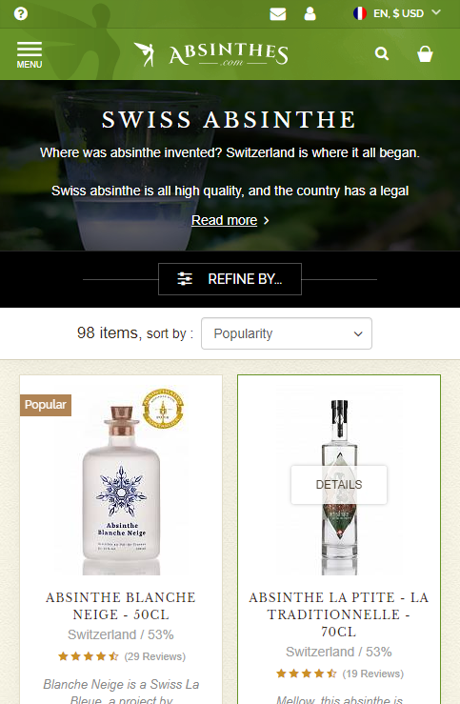Click the DETAILS button on La Ptite
The image size is (460, 704).
(339, 485)
